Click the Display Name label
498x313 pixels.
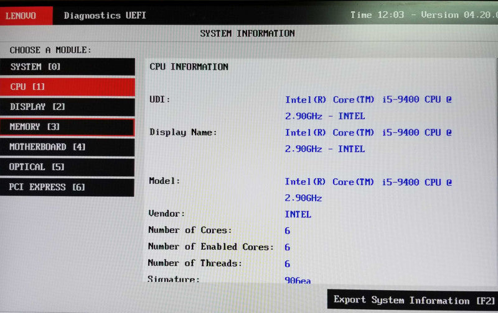[x=183, y=132]
